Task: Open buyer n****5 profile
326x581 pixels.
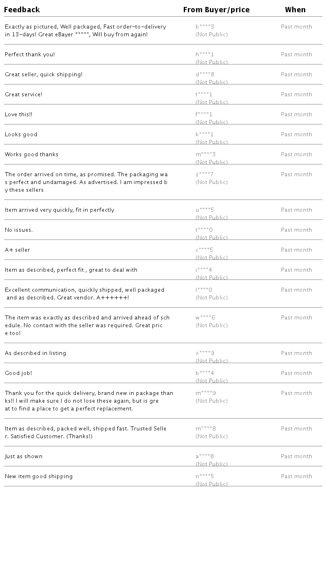Action: click(x=205, y=477)
